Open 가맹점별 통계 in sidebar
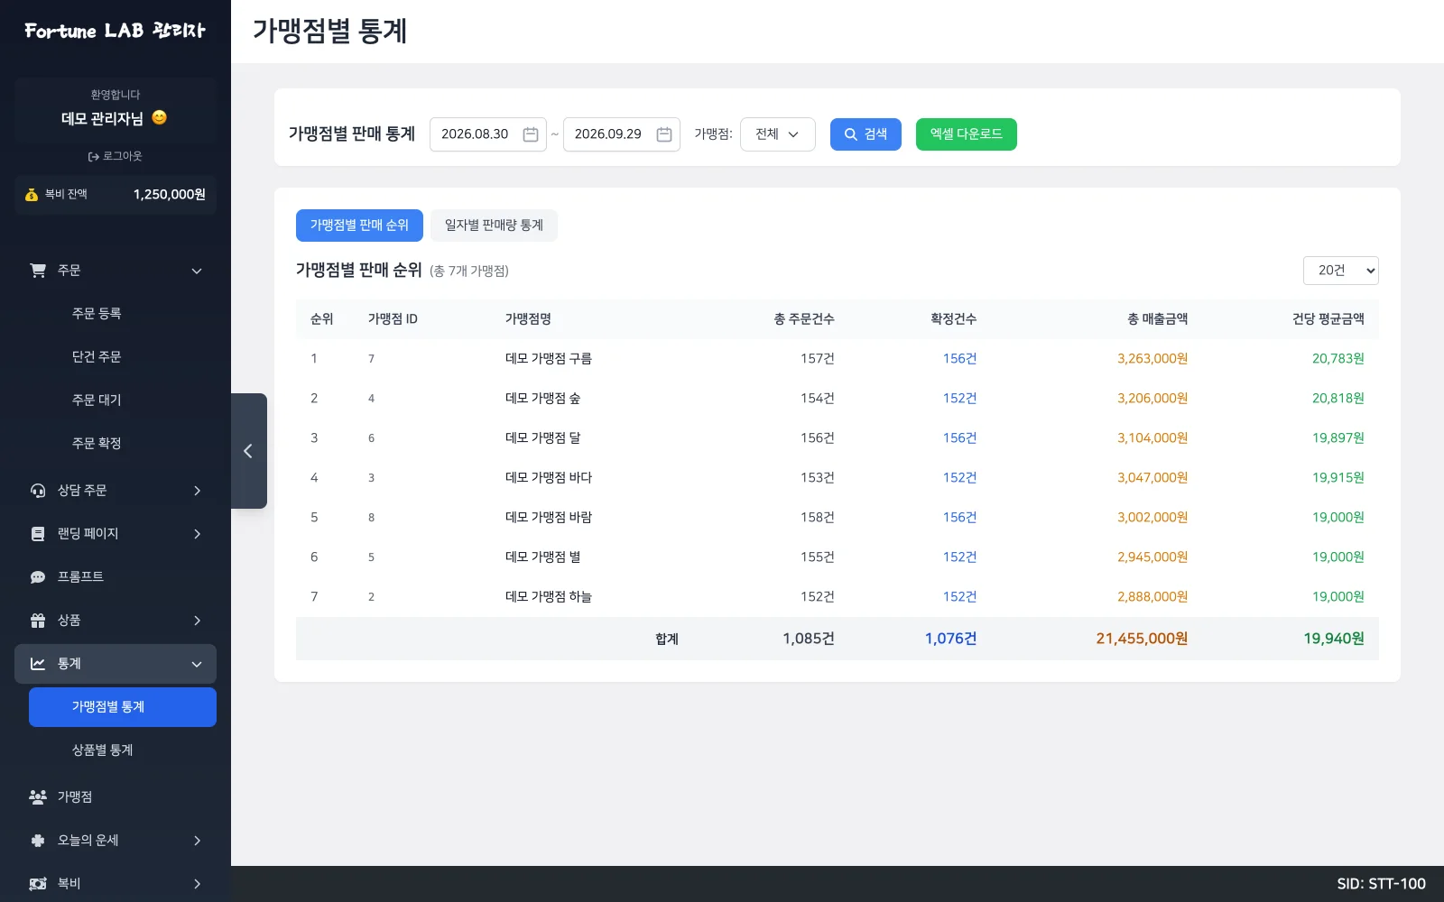1444x902 pixels. click(123, 707)
